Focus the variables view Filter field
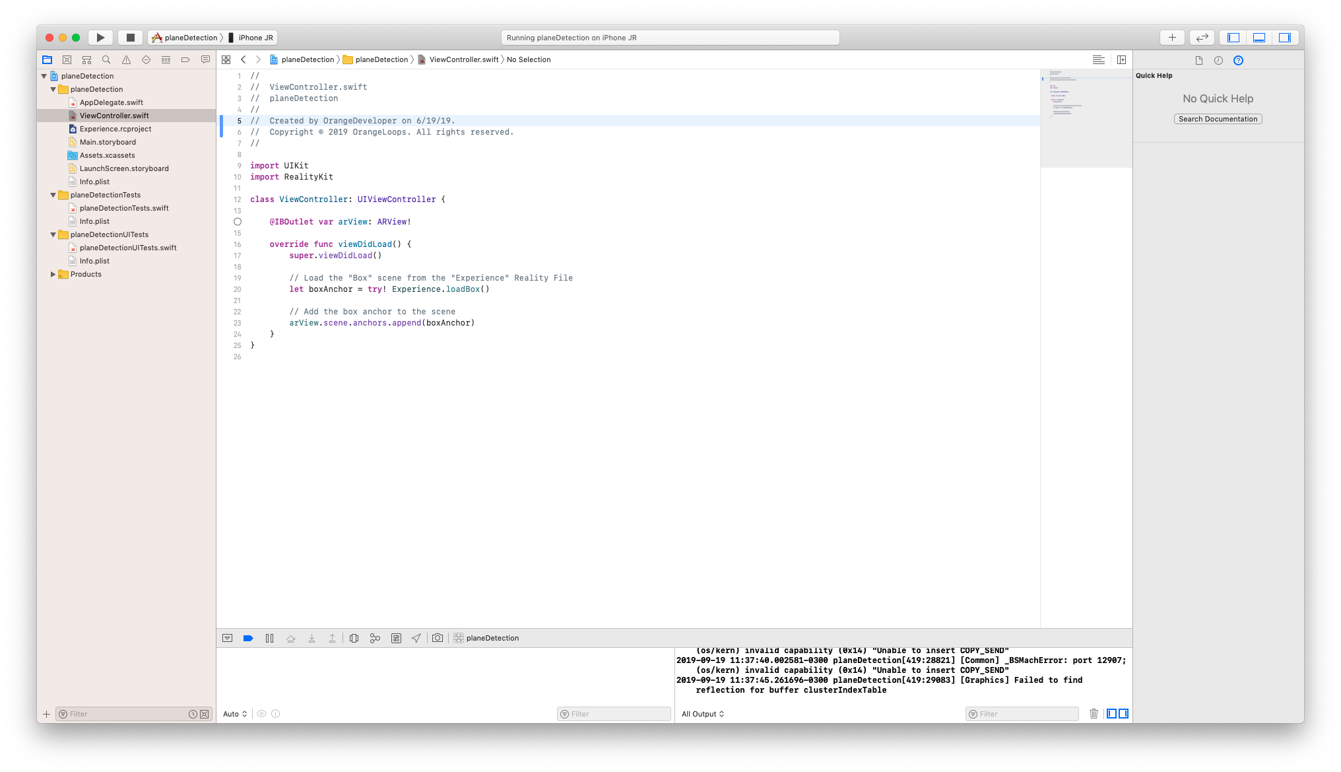The height and width of the screenshot is (772, 1341). click(x=614, y=714)
